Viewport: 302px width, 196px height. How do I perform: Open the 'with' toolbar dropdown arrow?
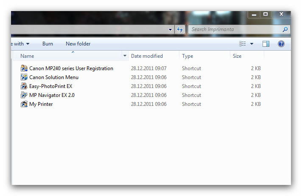(x=28, y=44)
